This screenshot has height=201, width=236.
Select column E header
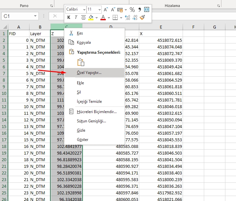(x=161, y=27)
